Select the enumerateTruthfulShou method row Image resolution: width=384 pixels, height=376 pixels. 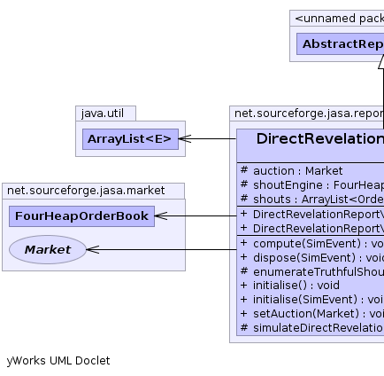pos(311,272)
